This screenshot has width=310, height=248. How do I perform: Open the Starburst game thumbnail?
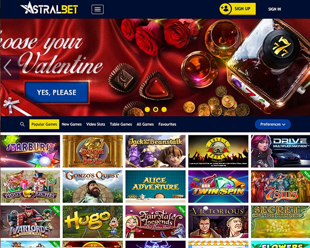click(x=30, y=151)
